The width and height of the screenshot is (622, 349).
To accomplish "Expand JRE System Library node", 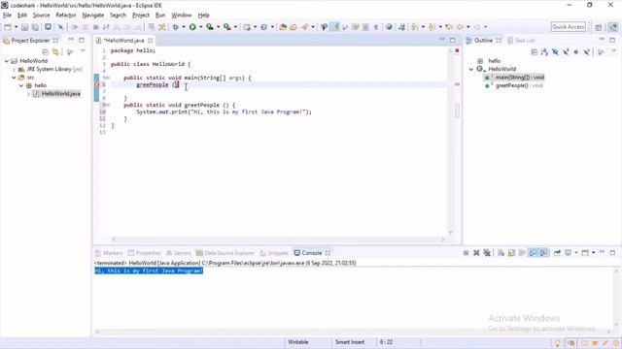I will 14,69.
